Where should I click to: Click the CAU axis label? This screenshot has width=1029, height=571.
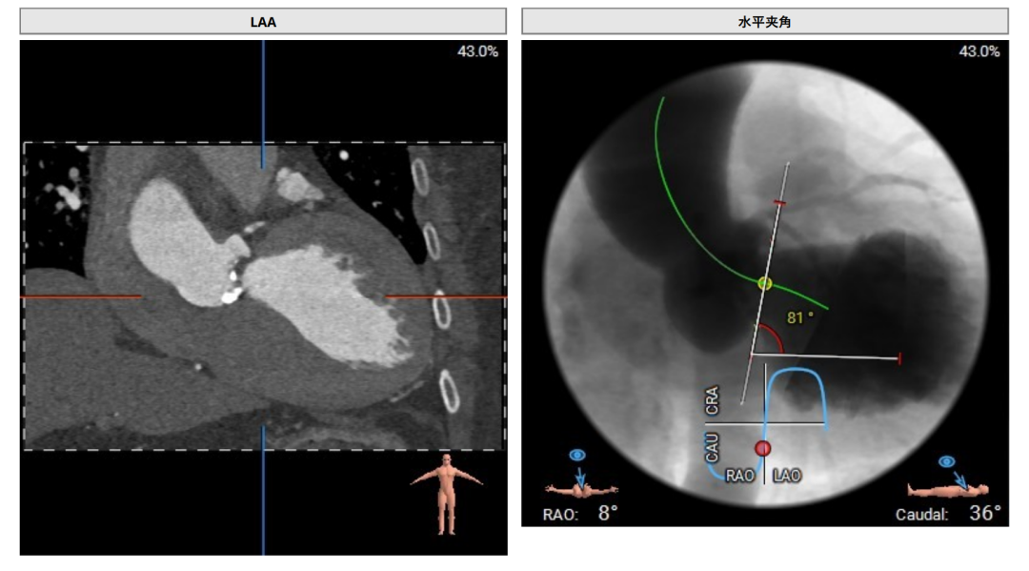point(712,447)
